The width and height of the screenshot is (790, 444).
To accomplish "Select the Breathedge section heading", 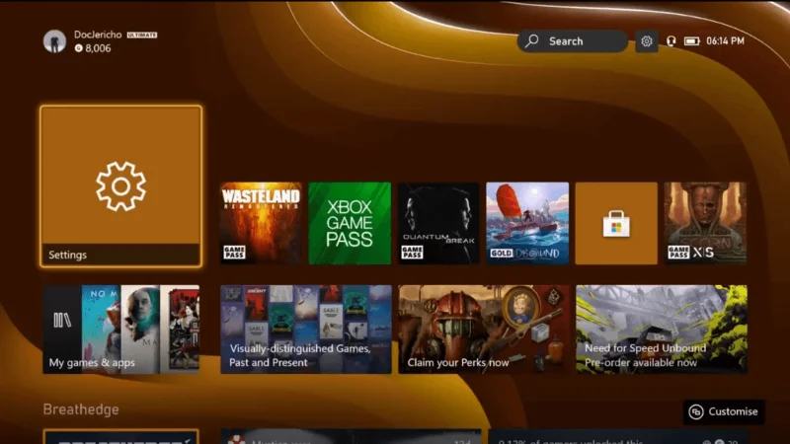I will 81,409.
